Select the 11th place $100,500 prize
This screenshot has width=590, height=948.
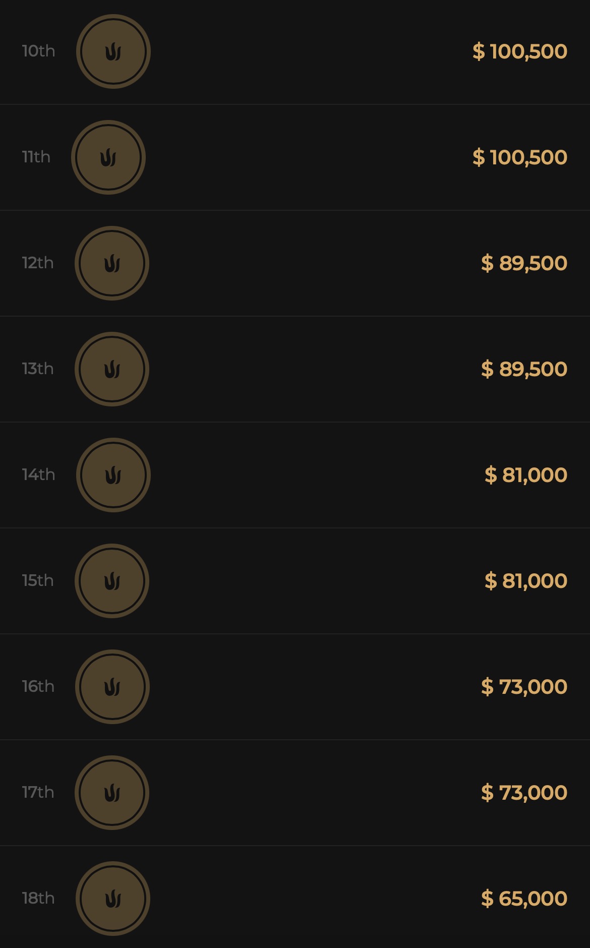[520, 157]
